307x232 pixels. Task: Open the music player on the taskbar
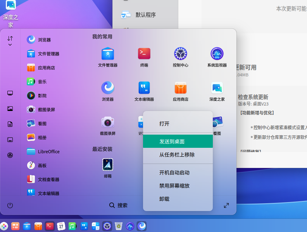pyautogui.click(x=72, y=226)
